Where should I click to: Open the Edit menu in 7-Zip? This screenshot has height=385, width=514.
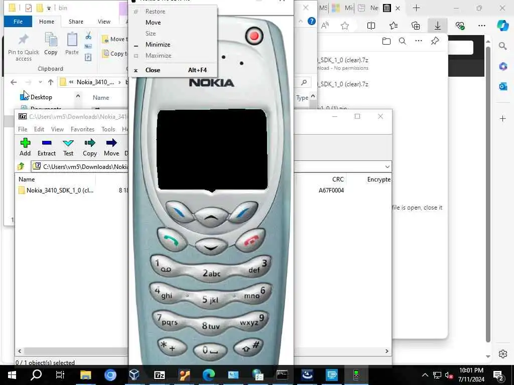(39, 129)
